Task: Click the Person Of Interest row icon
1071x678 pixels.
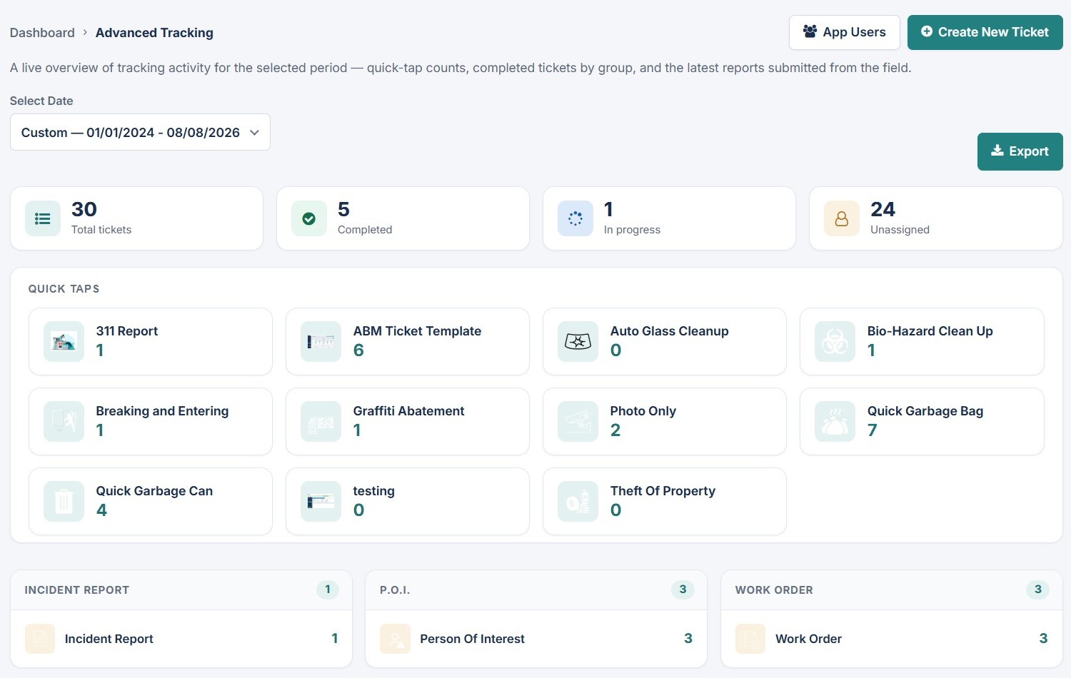Action: (x=395, y=639)
